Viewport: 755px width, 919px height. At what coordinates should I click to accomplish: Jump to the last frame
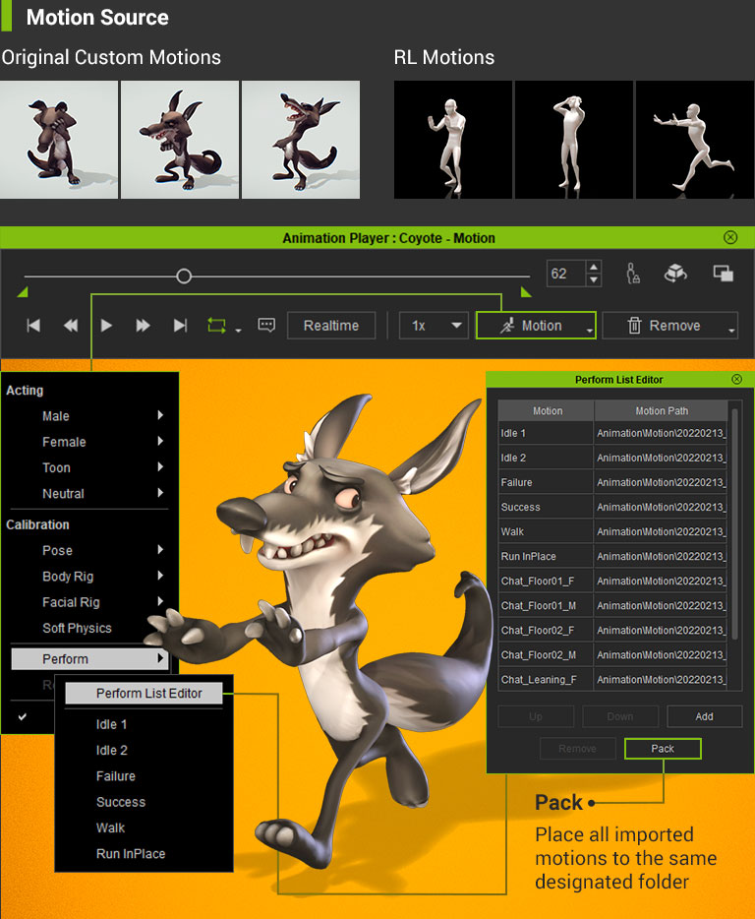point(180,326)
